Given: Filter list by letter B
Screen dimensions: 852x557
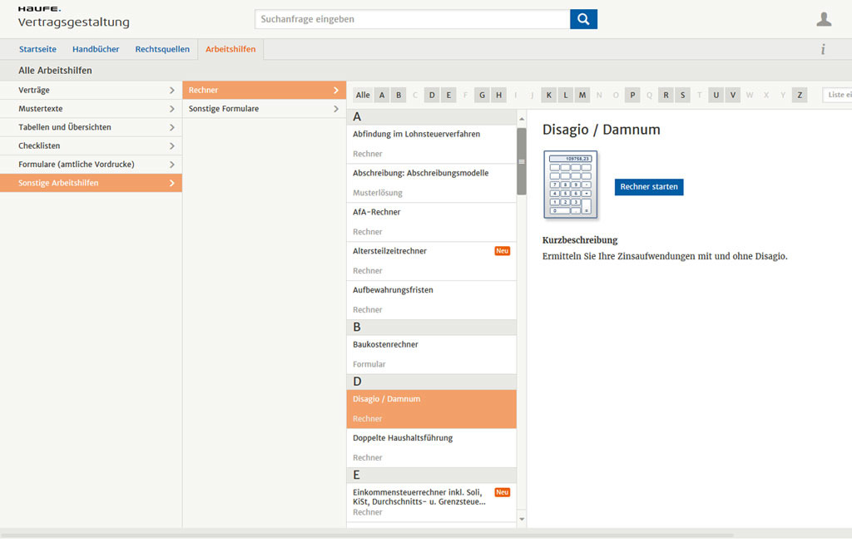Looking at the screenshot, I should pos(399,95).
